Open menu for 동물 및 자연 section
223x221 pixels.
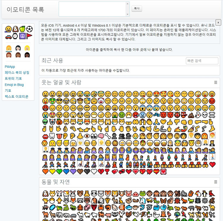pyautogui.click(x=216, y=182)
